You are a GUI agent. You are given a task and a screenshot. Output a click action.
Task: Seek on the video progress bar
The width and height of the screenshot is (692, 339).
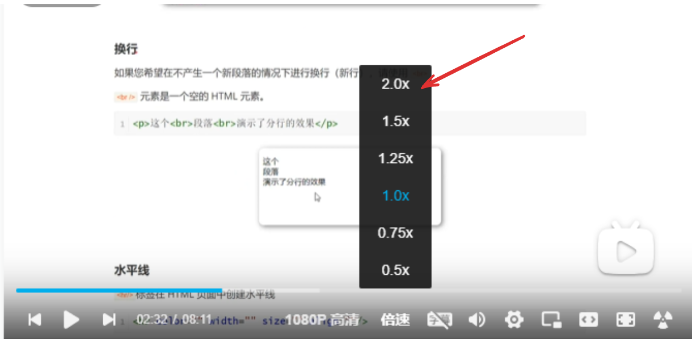coord(349,290)
